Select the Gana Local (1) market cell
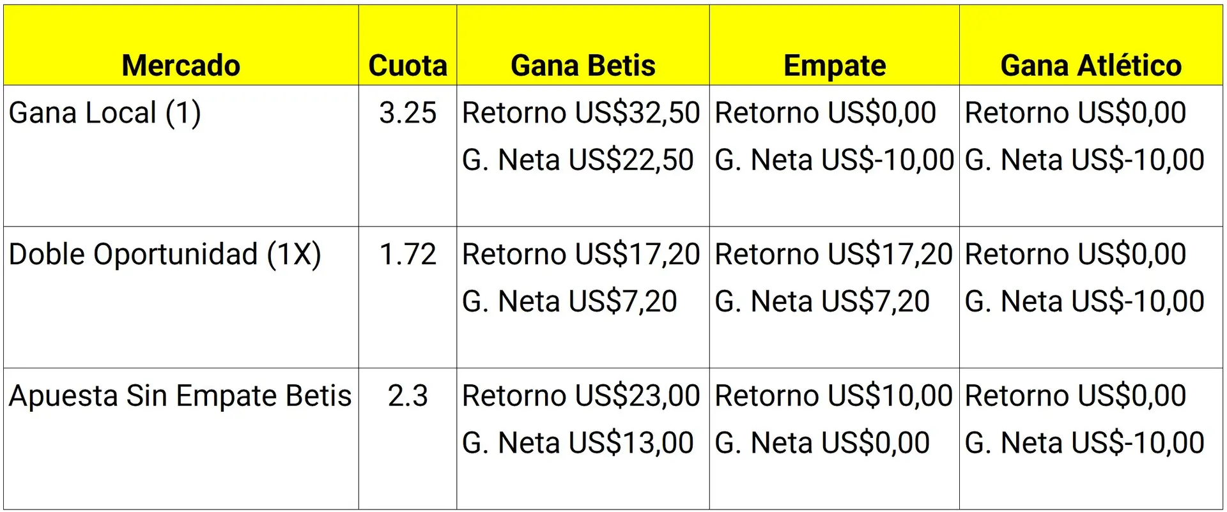The width and height of the screenshot is (1227, 512). (x=105, y=113)
